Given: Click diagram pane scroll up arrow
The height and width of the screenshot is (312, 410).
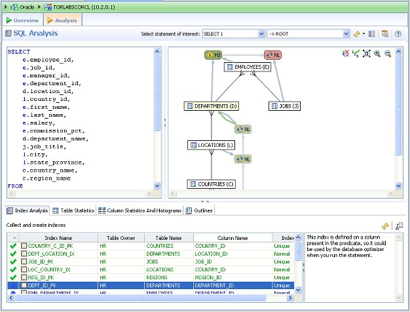Looking at the screenshot, I should click(398, 51).
